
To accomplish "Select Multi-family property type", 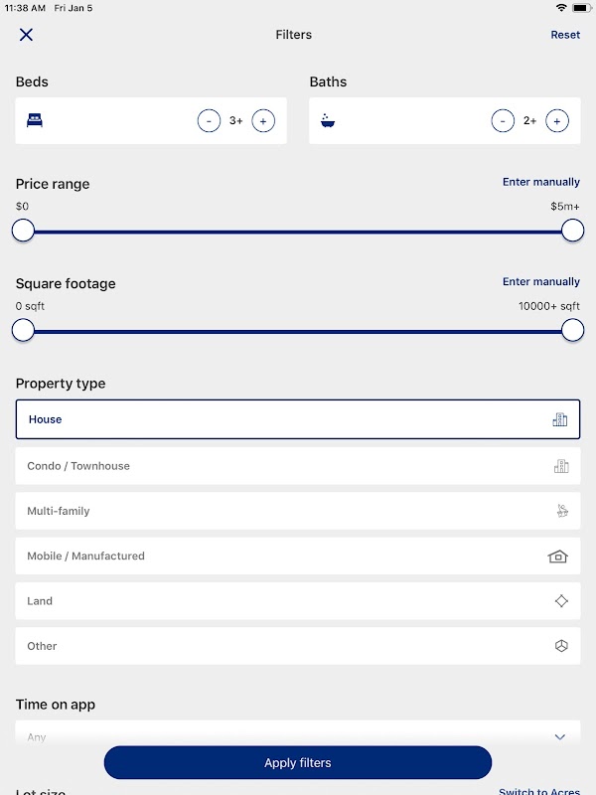I will pyautogui.click(x=278, y=511).
